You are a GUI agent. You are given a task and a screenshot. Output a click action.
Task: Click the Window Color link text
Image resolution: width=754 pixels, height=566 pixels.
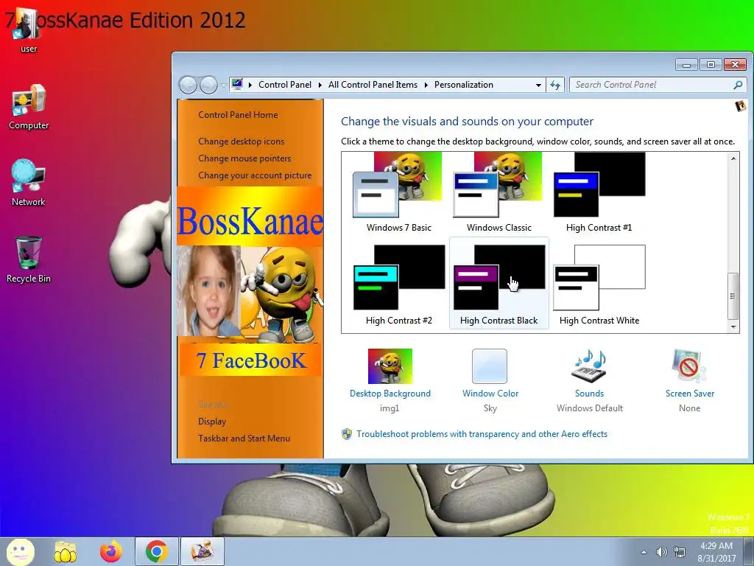tap(490, 394)
